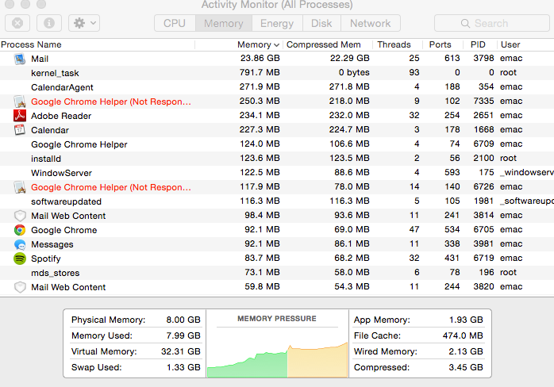Click icon of Chrome Helper PID 7335
This screenshot has width=554, height=387.
(20, 102)
